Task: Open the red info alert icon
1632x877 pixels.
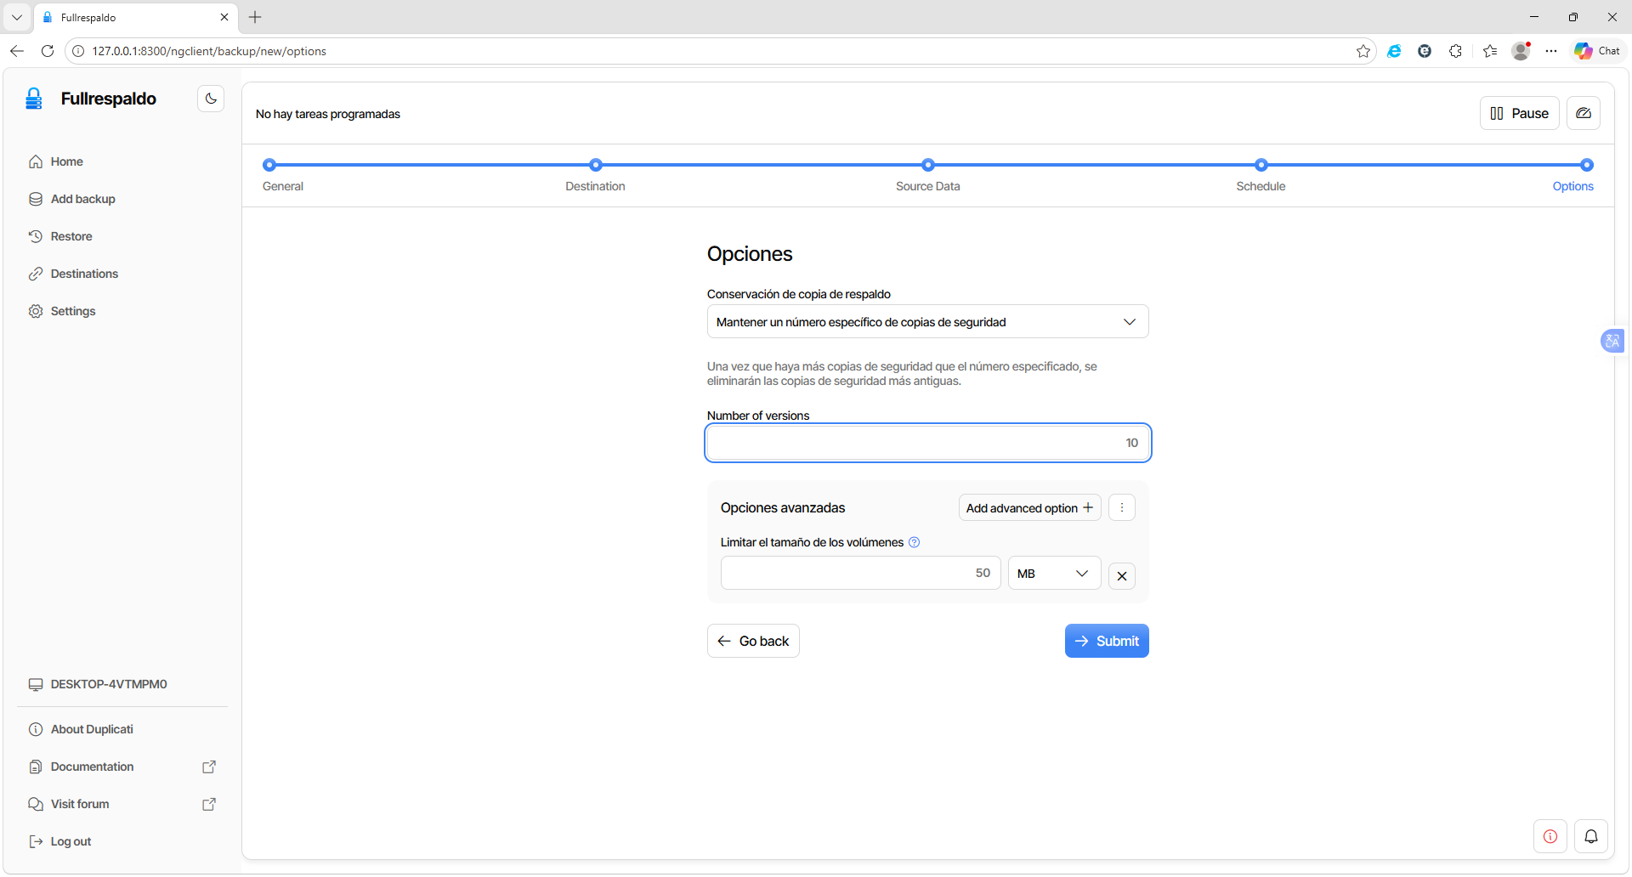Action: [1550, 836]
